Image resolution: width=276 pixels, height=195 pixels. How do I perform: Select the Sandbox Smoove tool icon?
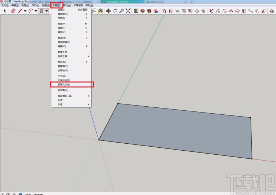(x=177, y=11)
